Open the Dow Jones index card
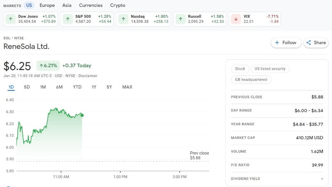The width and height of the screenshot is (332, 187). pyautogui.click(x=31, y=19)
